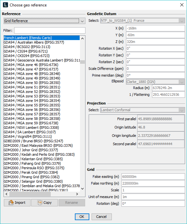The height and width of the screenshot is (224, 187).
Task: Click the list scroll up arrow
Action: click(82, 38)
